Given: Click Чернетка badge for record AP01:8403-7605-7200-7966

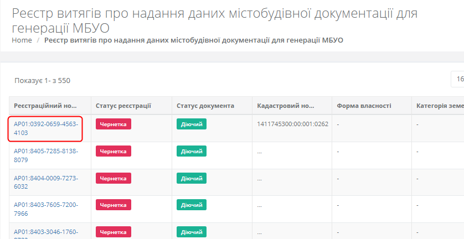Looking at the screenshot, I should pyautogui.click(x=113, y=205).
